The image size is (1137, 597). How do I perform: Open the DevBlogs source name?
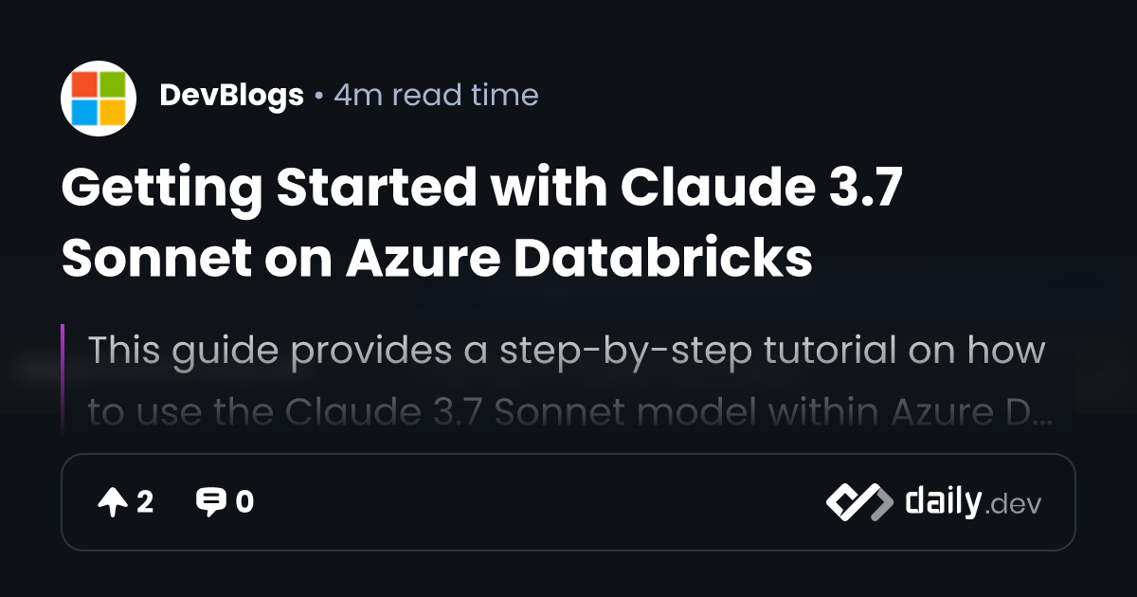point(231,96)
